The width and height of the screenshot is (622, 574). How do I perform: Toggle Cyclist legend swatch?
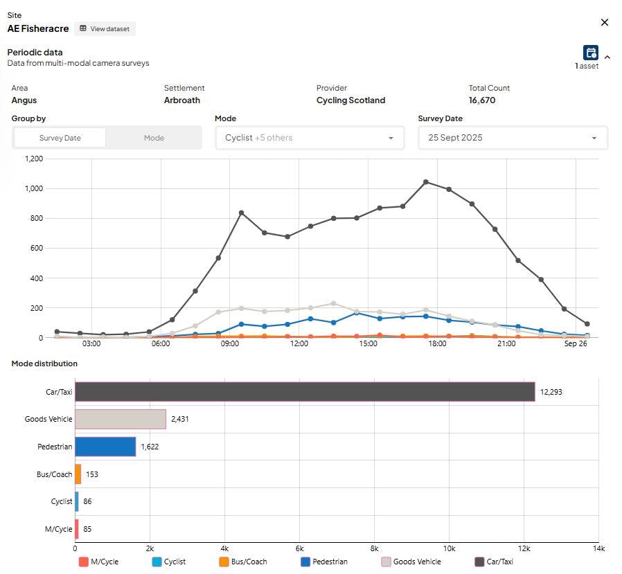click(157, 562)
